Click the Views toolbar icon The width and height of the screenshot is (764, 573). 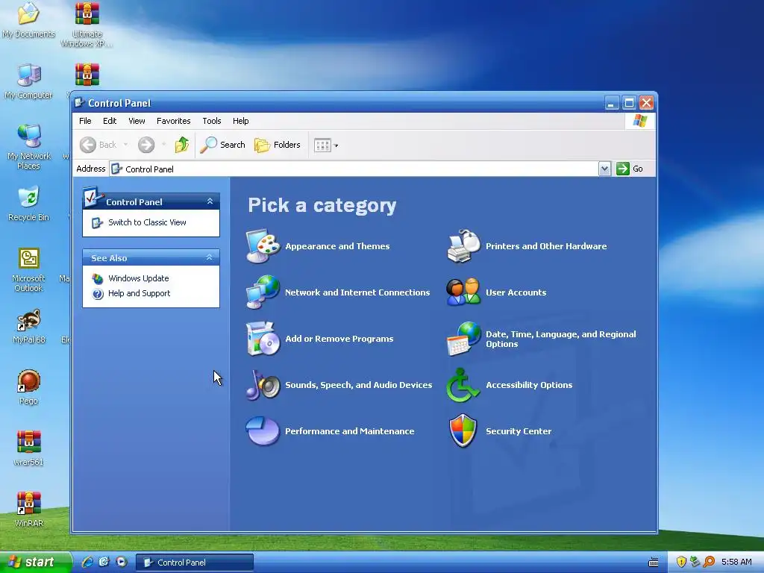click(x=322, y=145)
